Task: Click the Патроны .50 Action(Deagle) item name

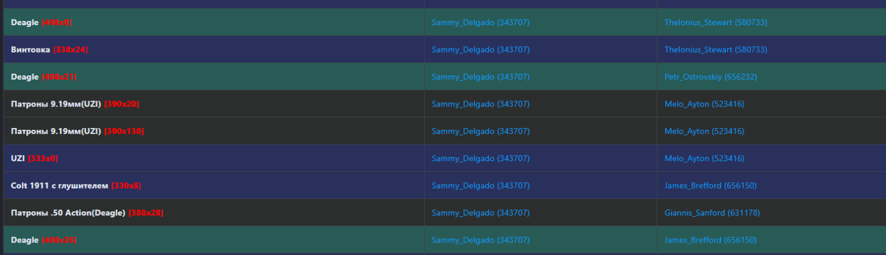Action: click(x=68, y=213)
